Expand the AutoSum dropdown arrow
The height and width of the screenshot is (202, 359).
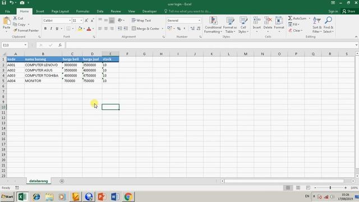point(309,19)
